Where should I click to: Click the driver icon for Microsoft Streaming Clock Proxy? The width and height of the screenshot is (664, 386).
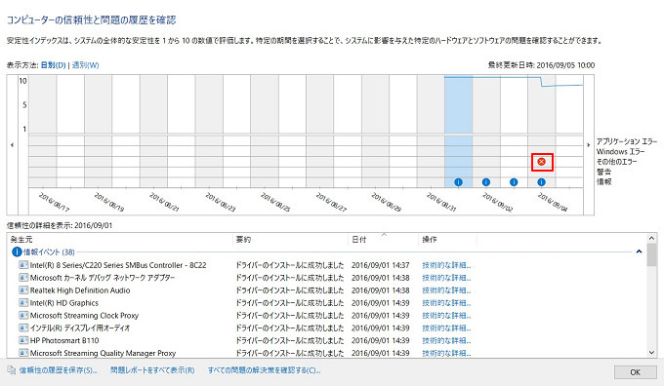[x=23, y=316]
